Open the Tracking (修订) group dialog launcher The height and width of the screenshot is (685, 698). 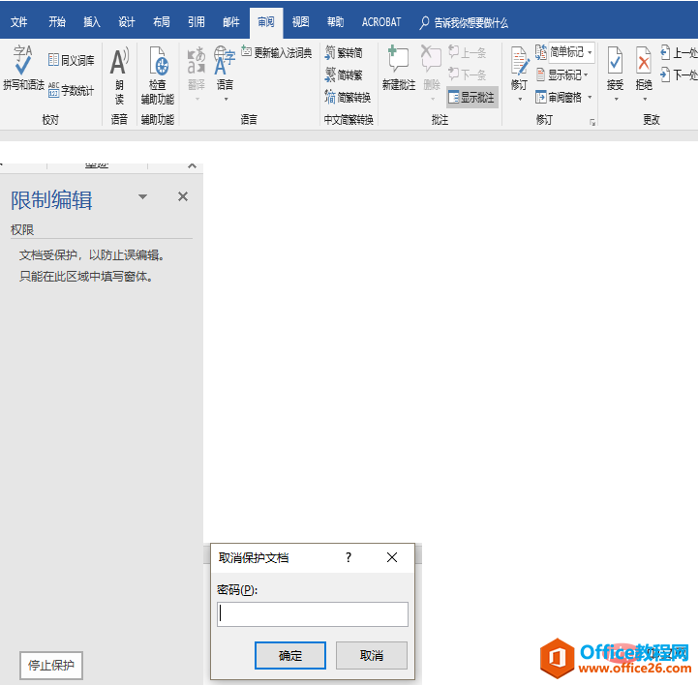(x=592, y=122)
